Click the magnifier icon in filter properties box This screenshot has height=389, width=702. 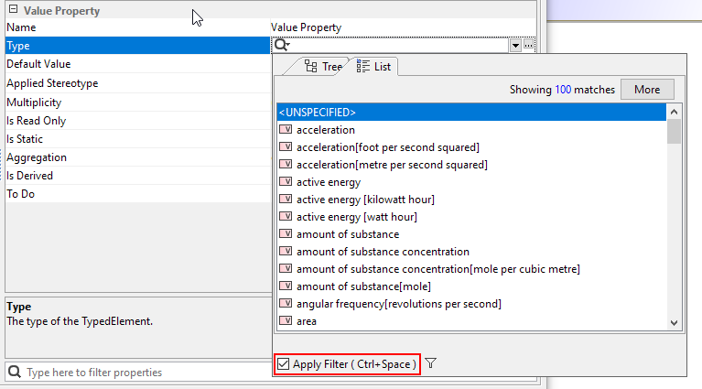click(16, 373)
